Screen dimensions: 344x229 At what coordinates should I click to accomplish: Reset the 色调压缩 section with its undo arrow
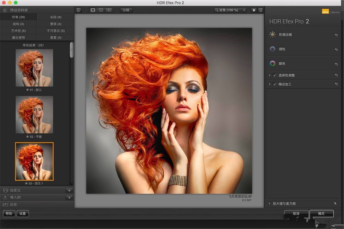pos(336,35)
